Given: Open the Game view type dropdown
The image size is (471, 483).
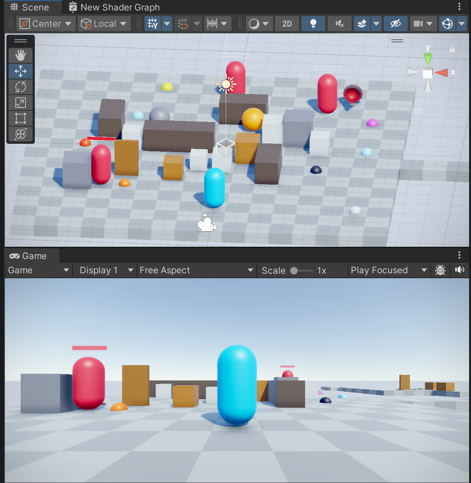Looking at the screenshot, I should point(39,270).
